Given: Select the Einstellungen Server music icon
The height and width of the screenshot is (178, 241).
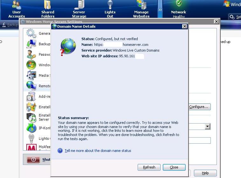Looking at the screenshot, I should [x=31, y=117].
